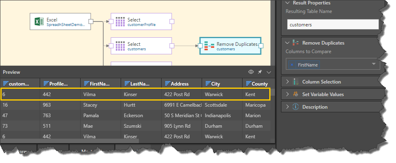Select the highlighted row cell Kinser
The width and height of the screenshot is (396, 163).
131,94
